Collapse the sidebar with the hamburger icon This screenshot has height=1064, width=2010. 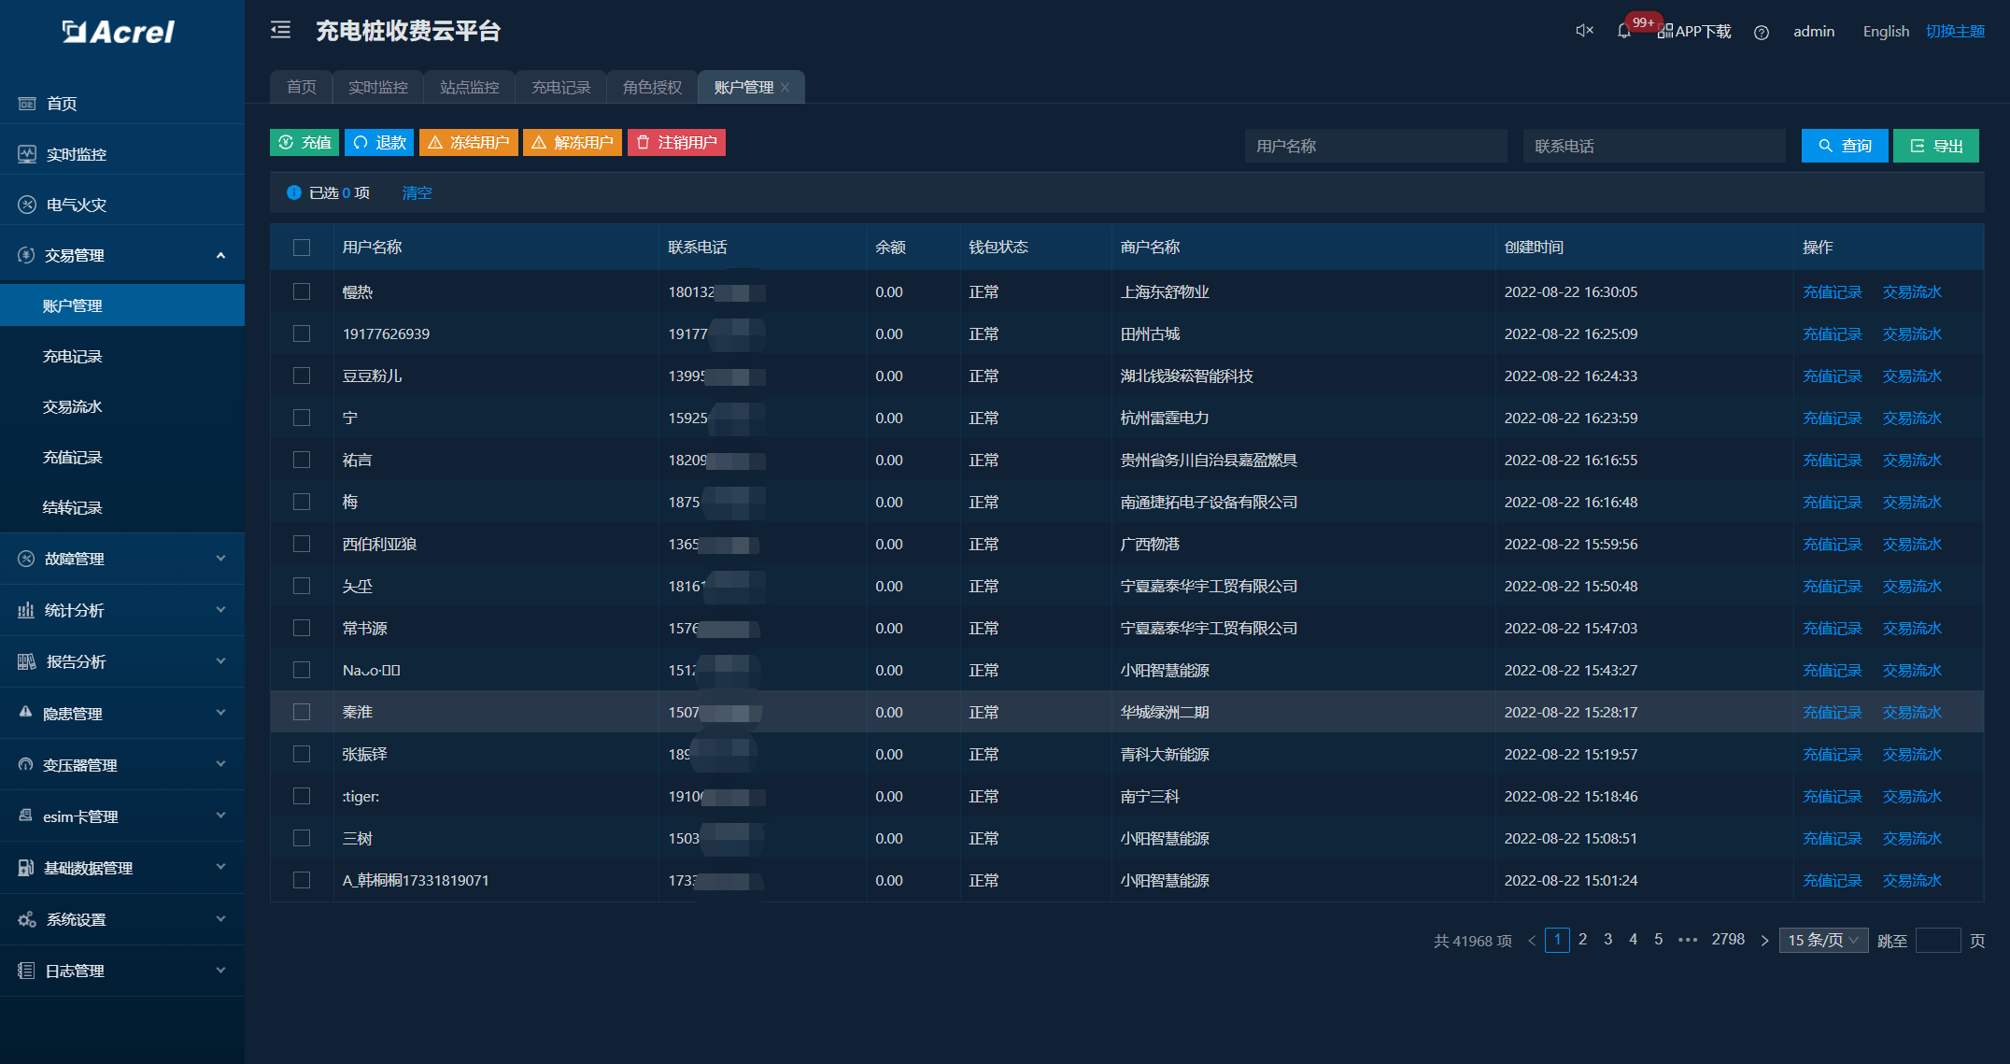pos(279,30)
